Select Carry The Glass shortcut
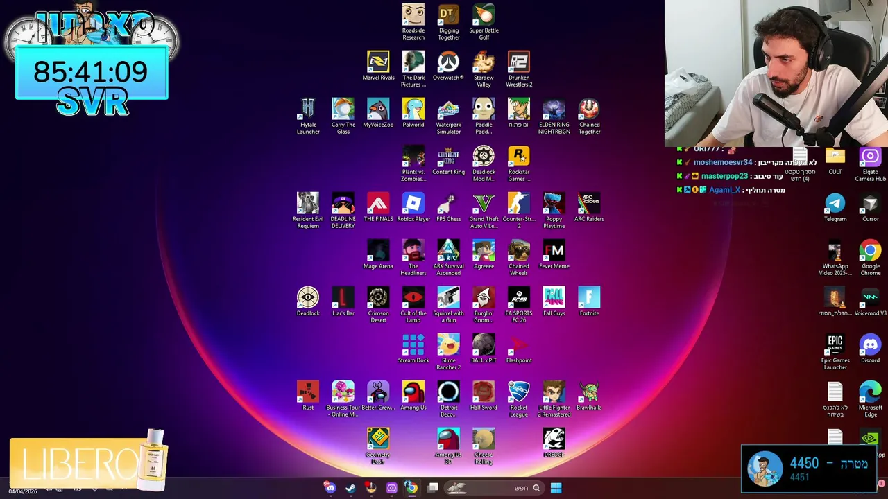The height and width of the screenshot is (499, 888). click(343, 116)
